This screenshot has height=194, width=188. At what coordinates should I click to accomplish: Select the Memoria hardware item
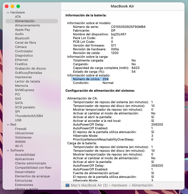tap(21, 86)
